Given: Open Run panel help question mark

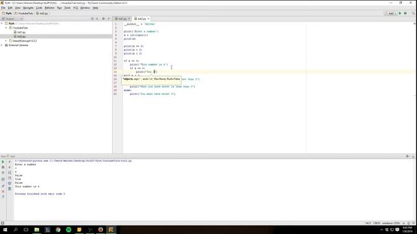Looking at the screenshot, I should point(3,197).
